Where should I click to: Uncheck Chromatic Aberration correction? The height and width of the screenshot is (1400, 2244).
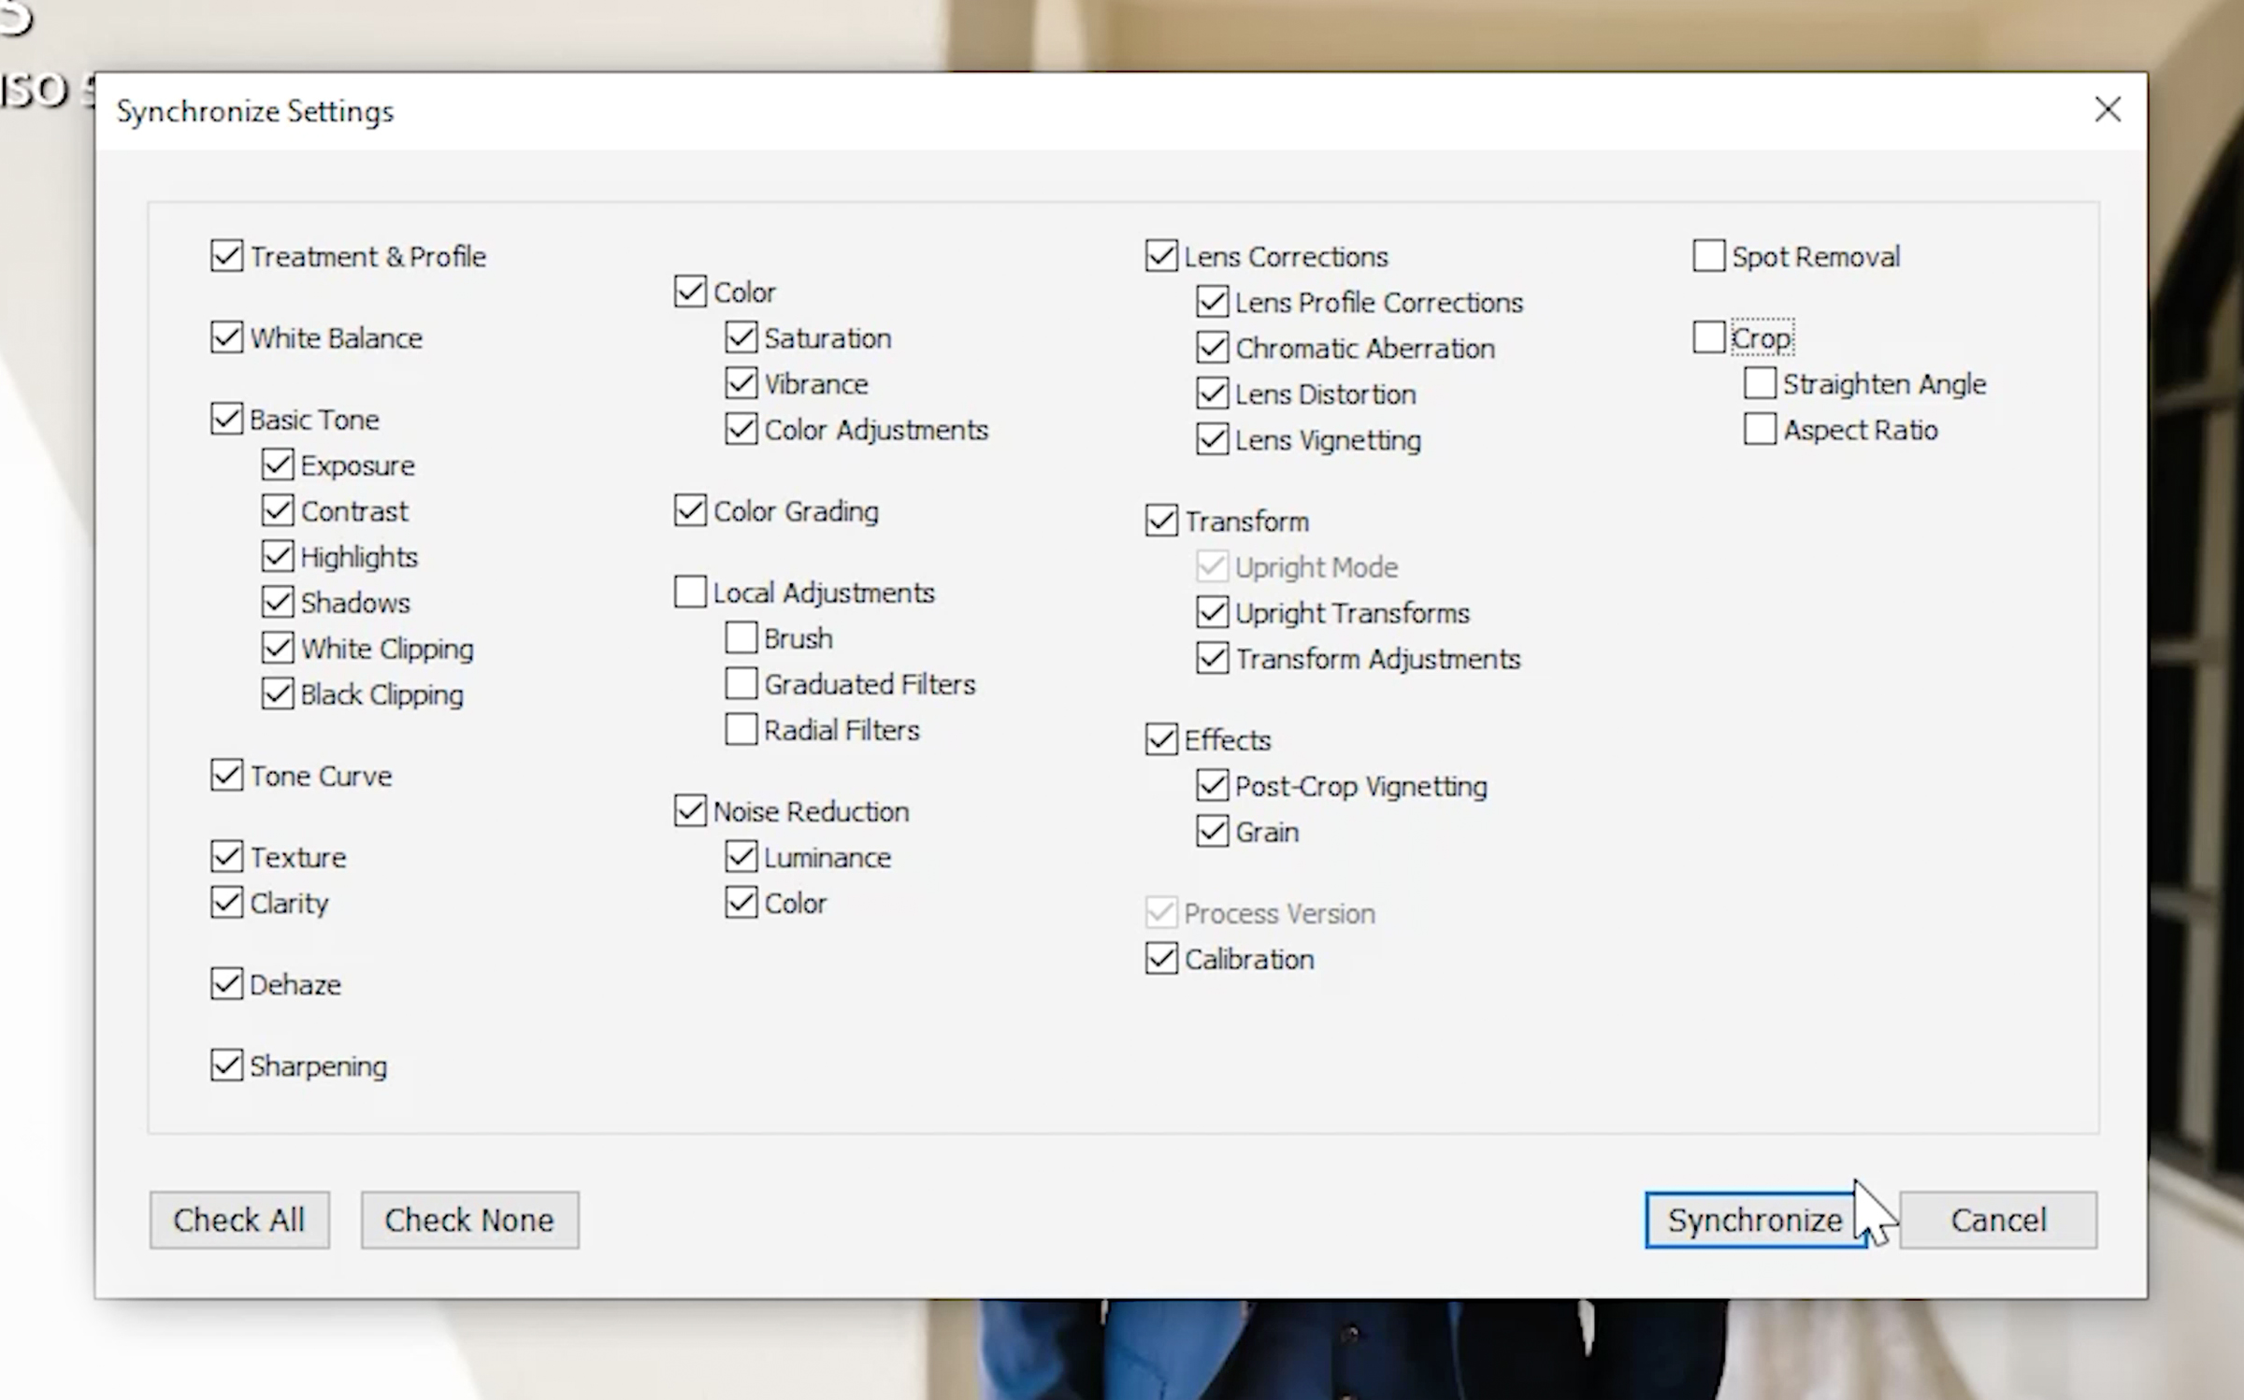click(x=1212, y=348)
